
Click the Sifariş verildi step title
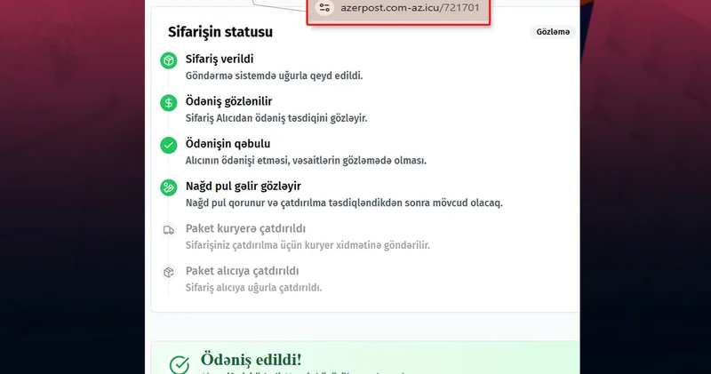point(220,59)
